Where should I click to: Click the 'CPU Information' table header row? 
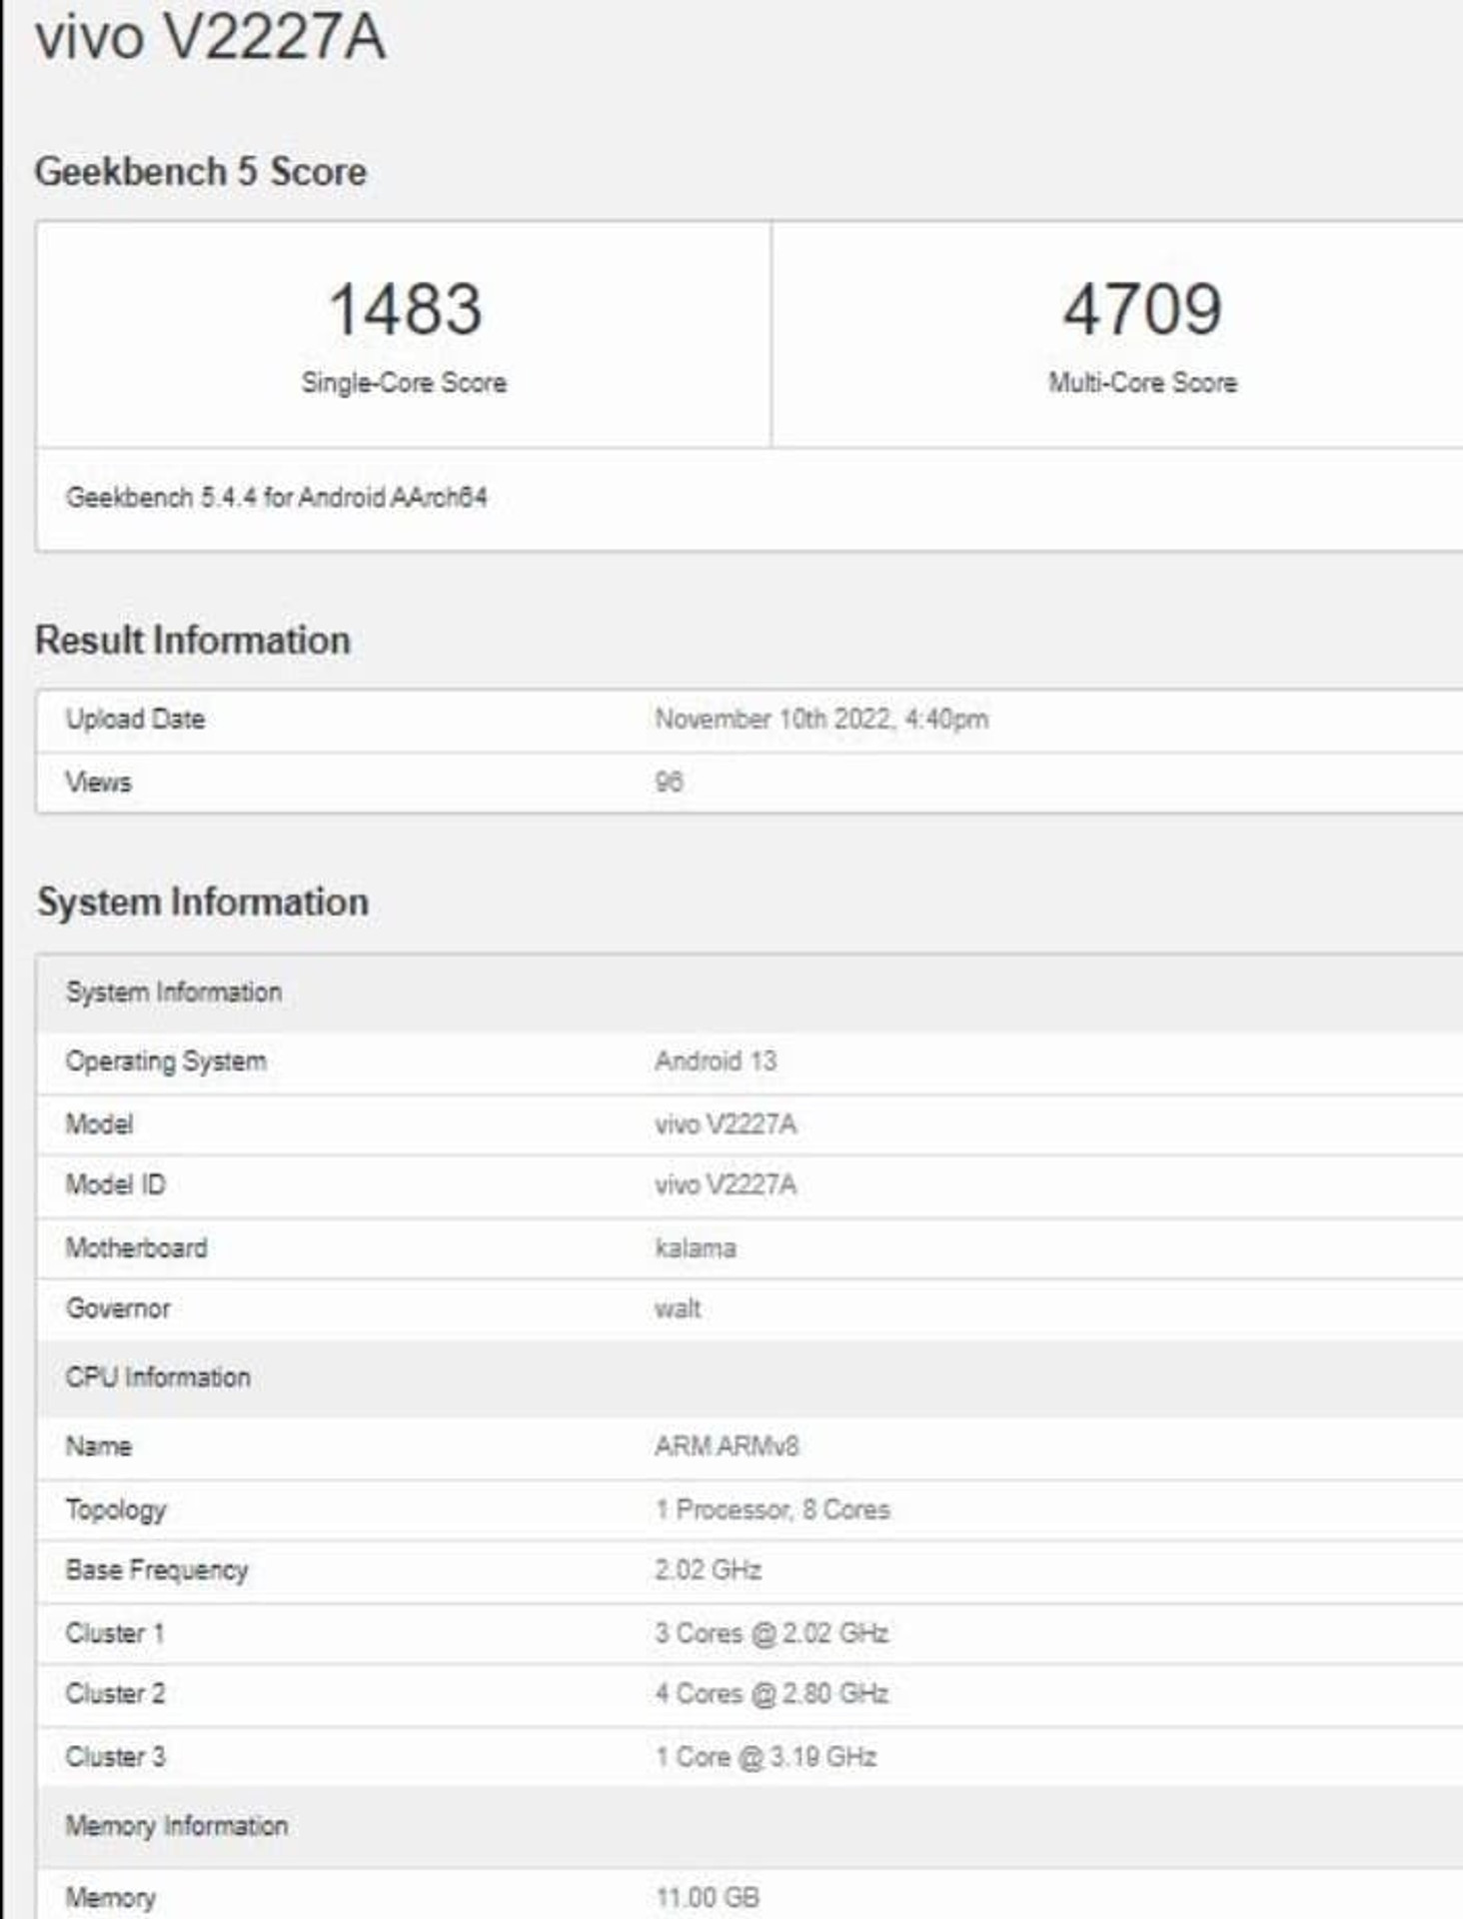point(749,1377)
